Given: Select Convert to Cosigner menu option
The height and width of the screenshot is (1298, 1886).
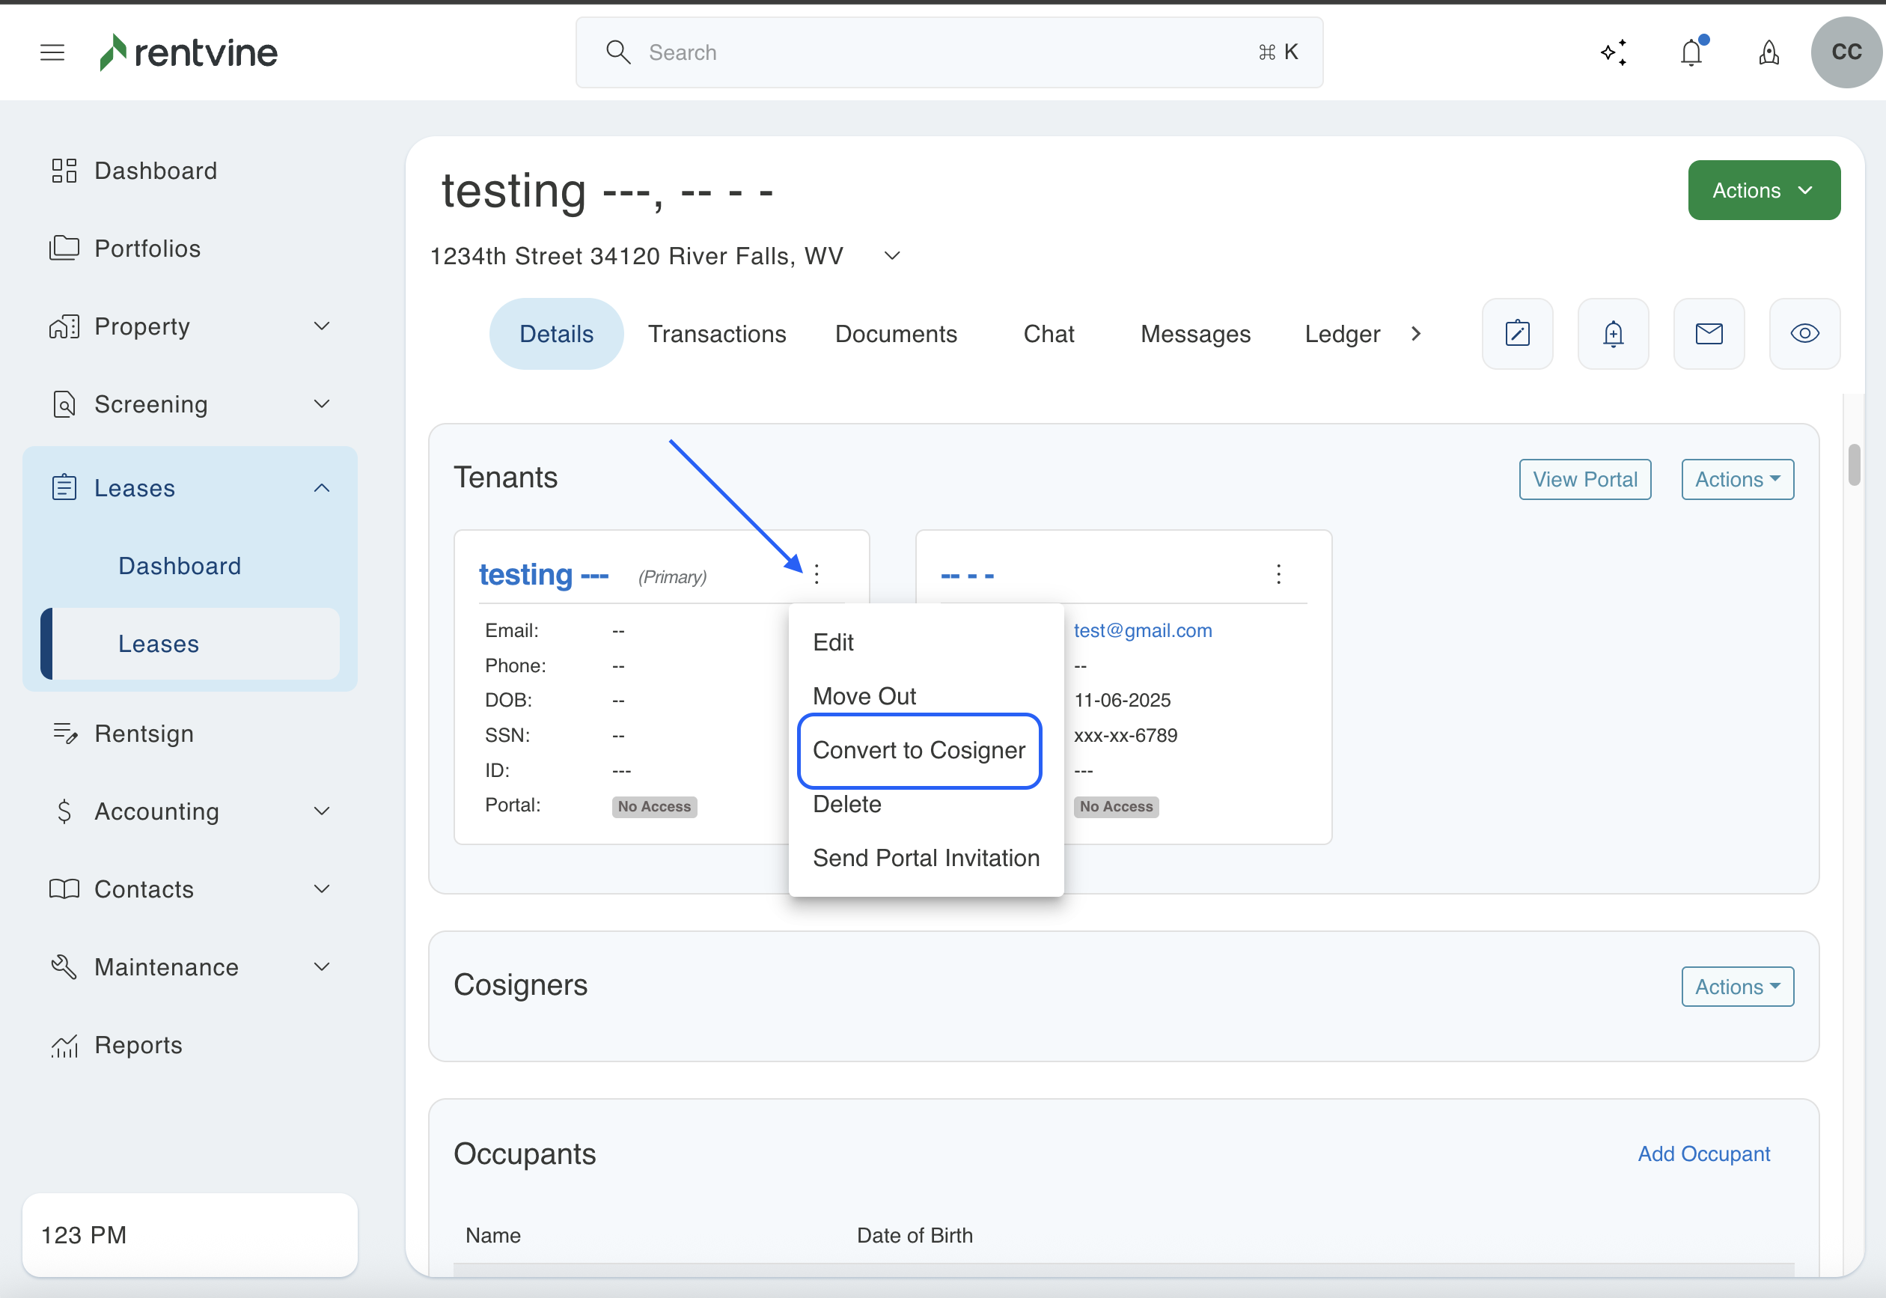Looking at the screenshot, I should point(918,750).
